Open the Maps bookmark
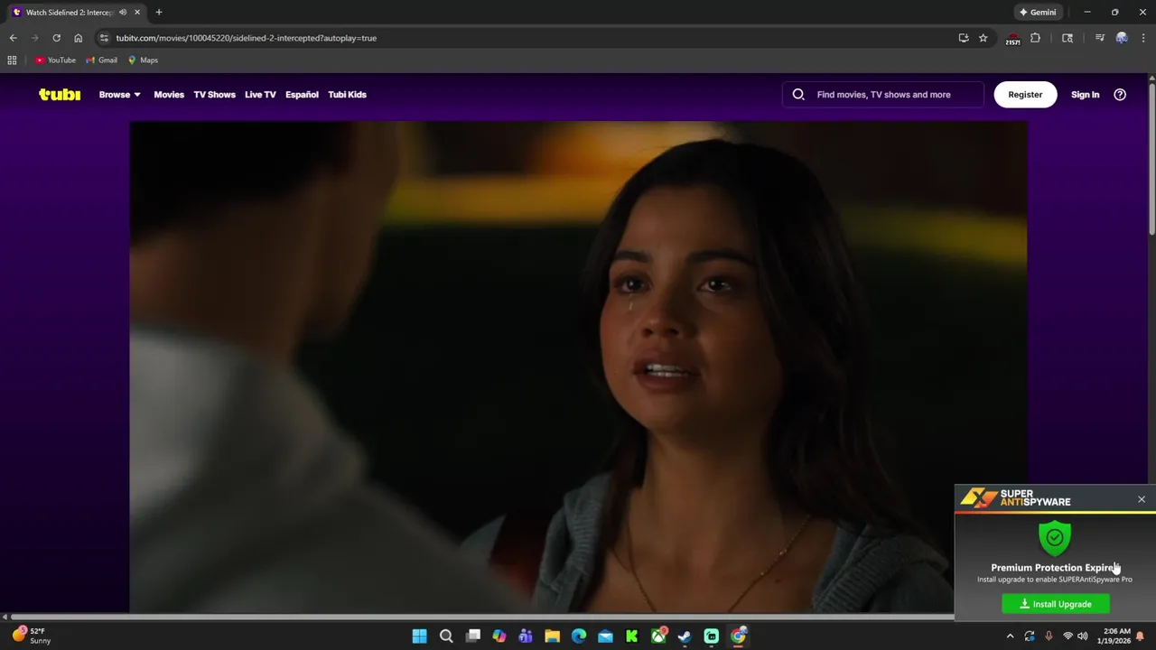This screenshot has height=650, width=1156. 143,60
